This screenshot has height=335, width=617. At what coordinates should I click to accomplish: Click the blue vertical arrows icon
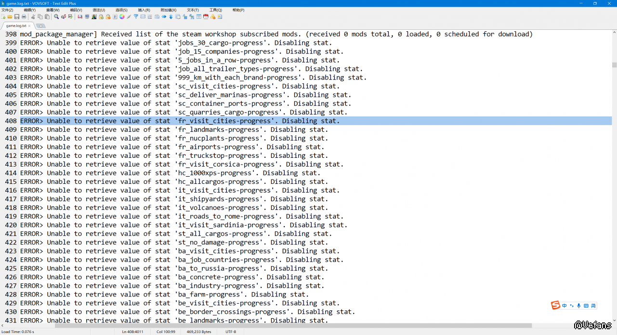(171, 16)
